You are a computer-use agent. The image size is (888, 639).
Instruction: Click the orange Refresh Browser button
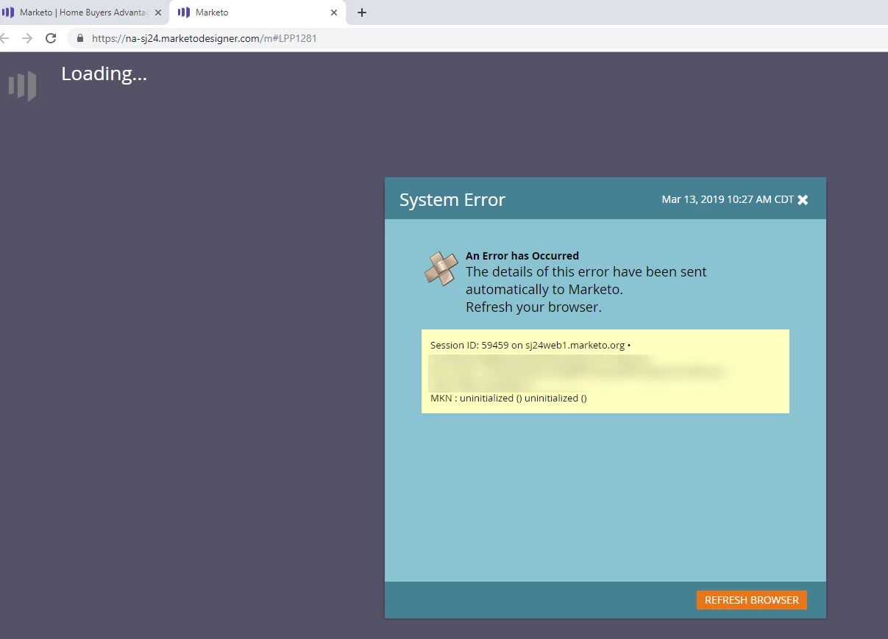click(751, 600)
